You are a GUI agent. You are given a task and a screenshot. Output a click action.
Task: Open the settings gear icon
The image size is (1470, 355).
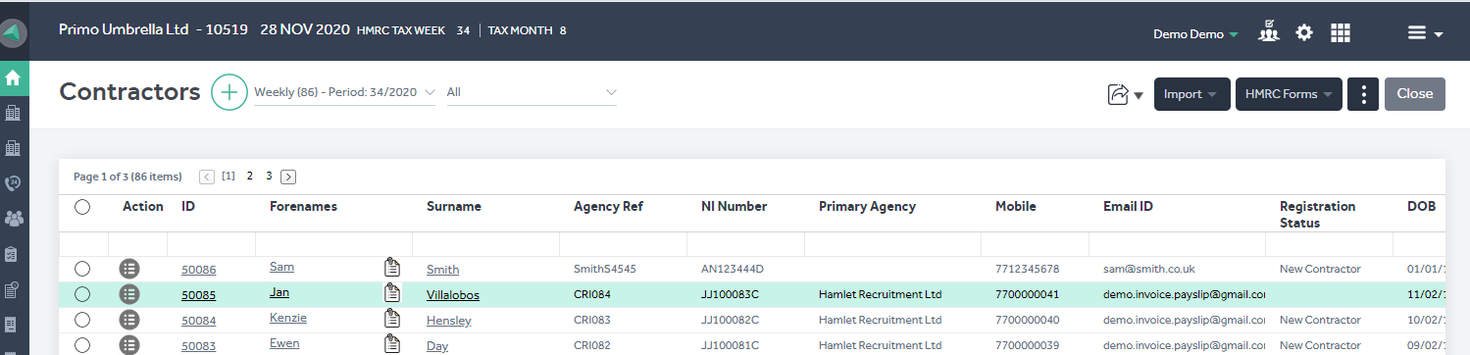(1304, 32)
